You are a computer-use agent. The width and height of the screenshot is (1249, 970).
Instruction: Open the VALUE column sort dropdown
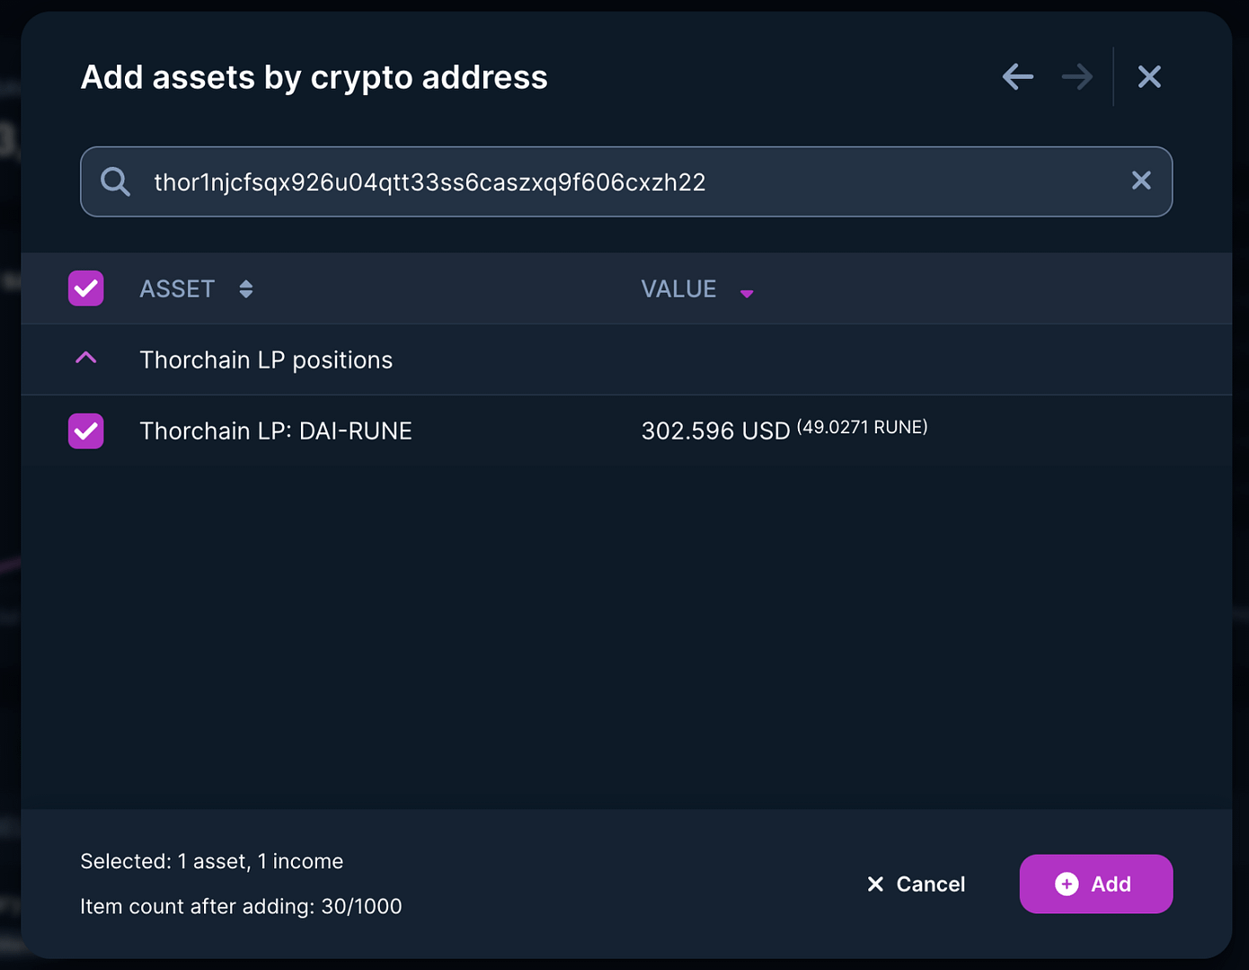pos(748,292)
